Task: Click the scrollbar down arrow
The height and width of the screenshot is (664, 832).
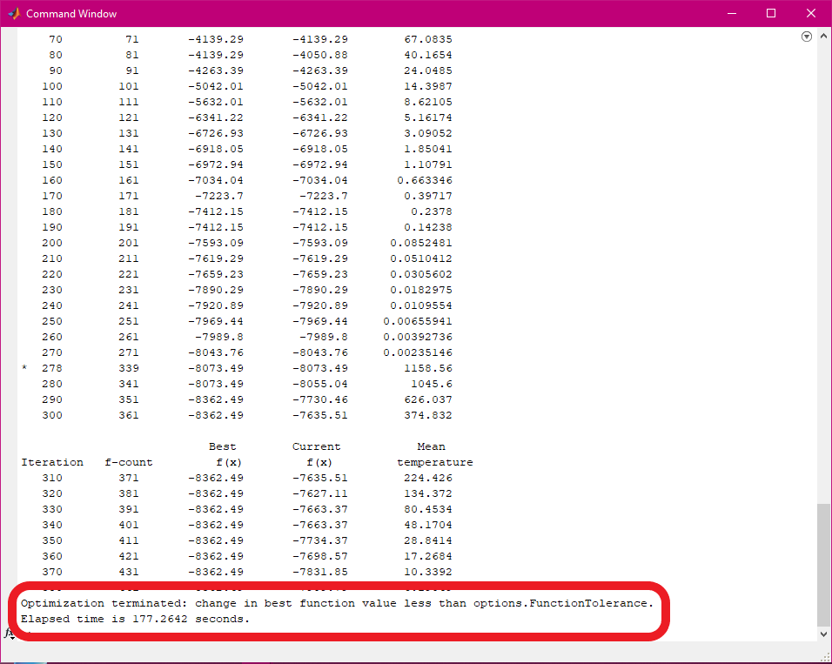Action: pyautogui.click(x=824, y=634)
